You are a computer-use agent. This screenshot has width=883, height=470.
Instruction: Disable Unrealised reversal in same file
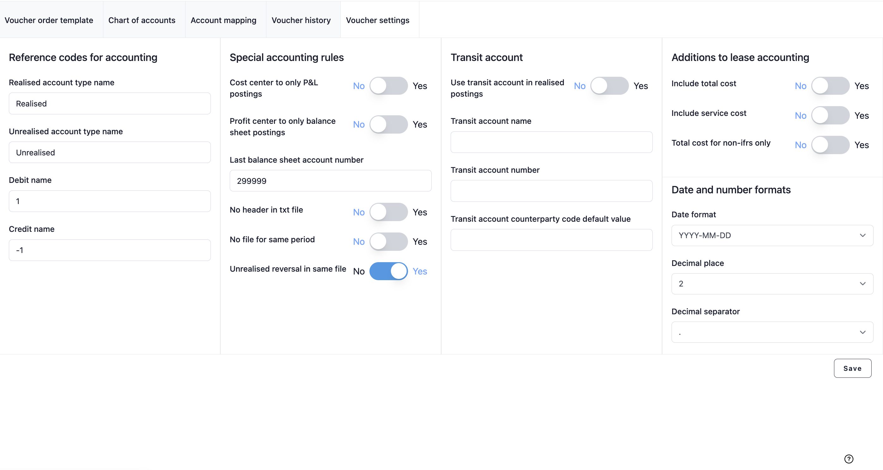pos(389,271)
